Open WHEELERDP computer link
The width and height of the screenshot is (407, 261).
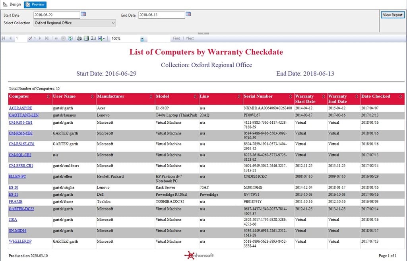pos(20,241)
